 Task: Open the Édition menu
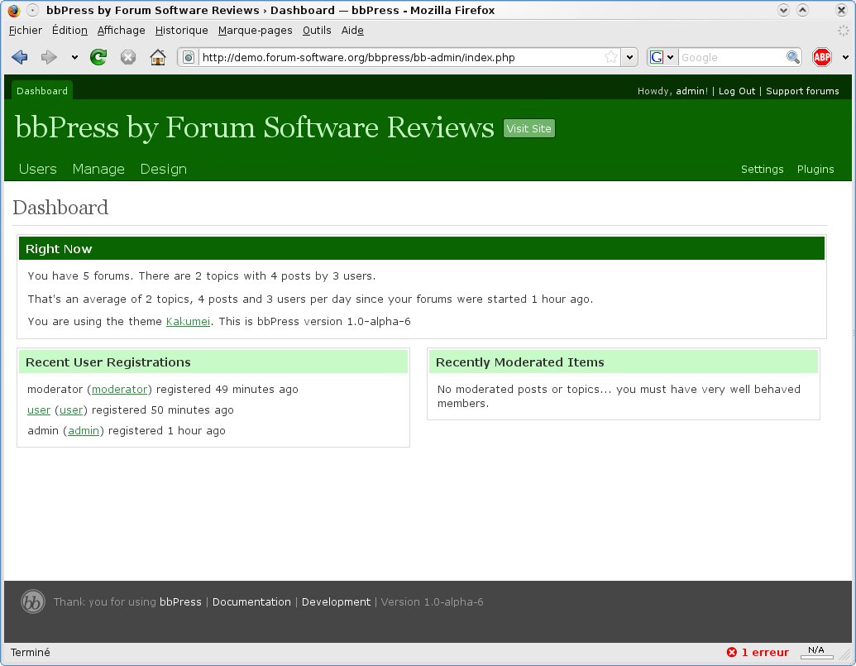click(69, 31)
